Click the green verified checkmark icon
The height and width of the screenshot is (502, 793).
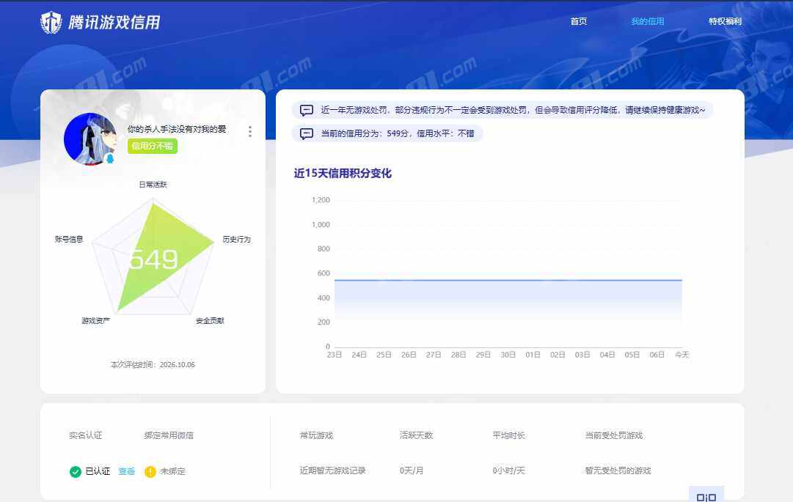pyautogui.click(x=76, y=472)
